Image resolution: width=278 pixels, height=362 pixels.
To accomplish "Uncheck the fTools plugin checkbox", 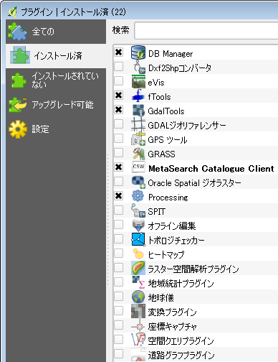I will click(x=118, y=96).
